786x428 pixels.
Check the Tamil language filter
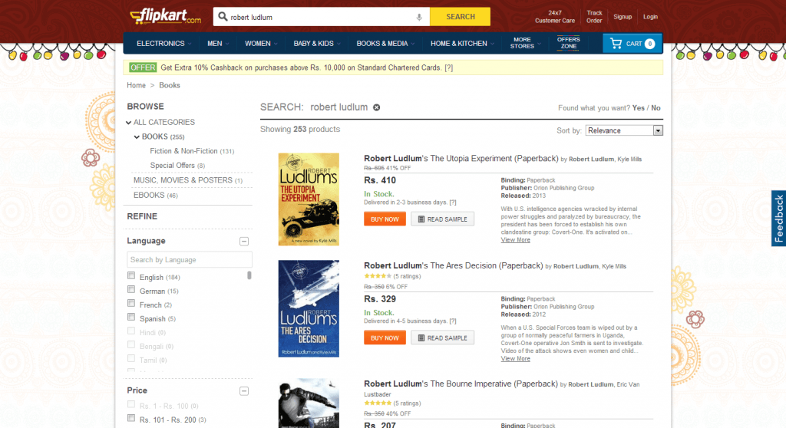point(131,358)
